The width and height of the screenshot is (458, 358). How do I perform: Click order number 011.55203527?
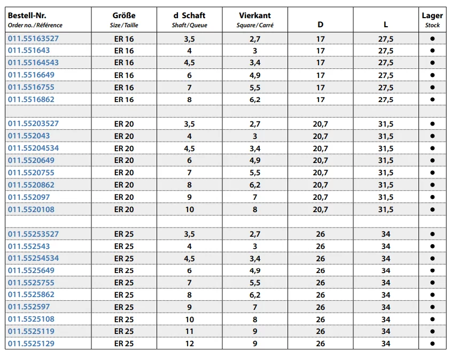pos(33,123)
